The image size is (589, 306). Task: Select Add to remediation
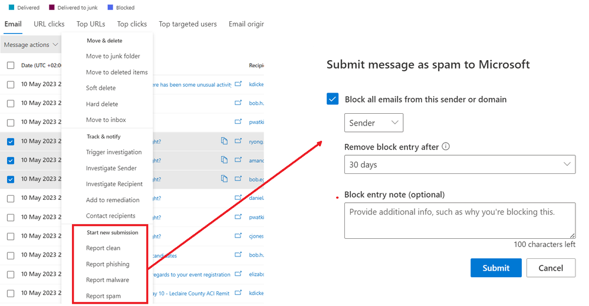coord(113,200)
